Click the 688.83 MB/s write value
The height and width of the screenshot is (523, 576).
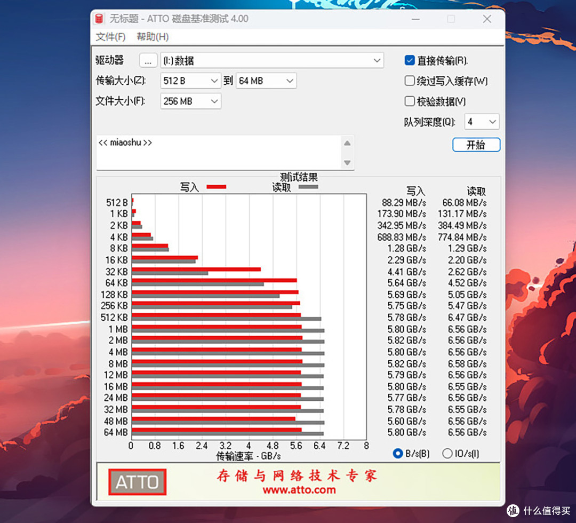coord(402,237)
